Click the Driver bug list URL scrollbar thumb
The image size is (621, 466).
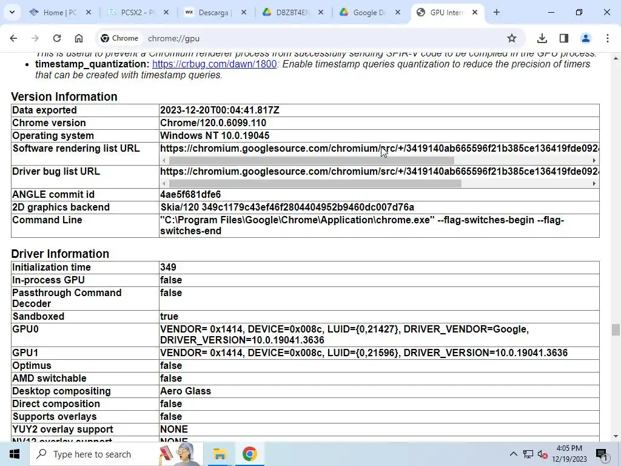pos(315,183)
